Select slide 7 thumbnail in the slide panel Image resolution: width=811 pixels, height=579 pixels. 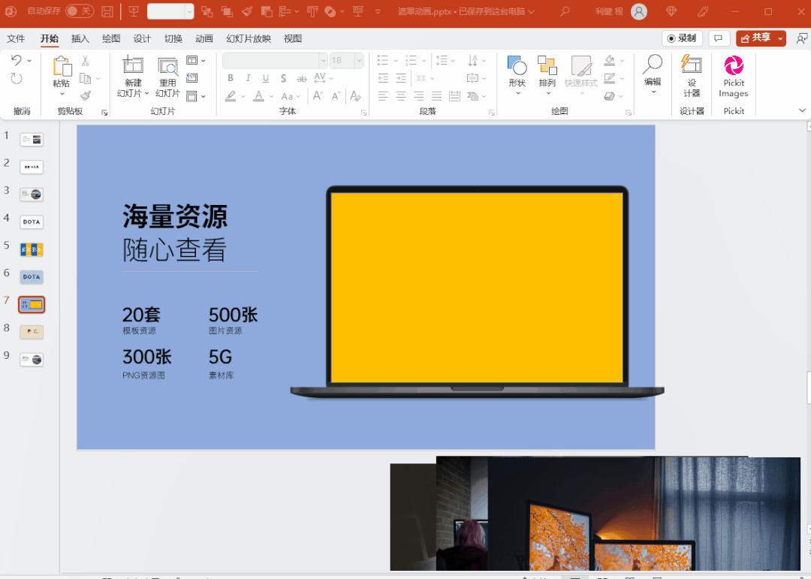pyautogui.click(x=32, y=304)
